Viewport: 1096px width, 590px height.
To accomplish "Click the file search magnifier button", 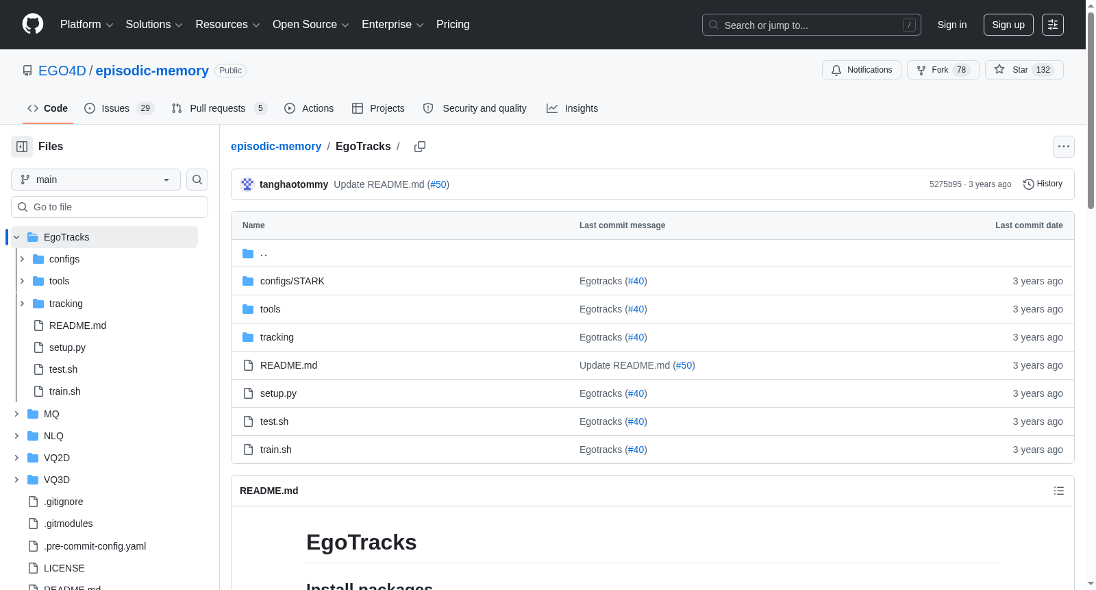I will [197, 180].
